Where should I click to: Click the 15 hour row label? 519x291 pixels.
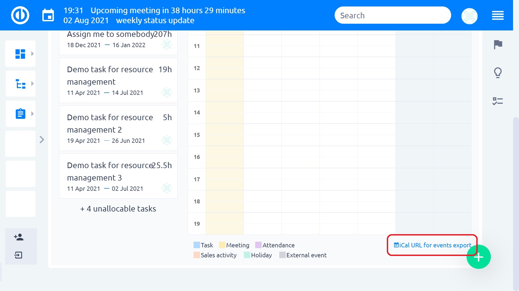click(x=197, y=135)
